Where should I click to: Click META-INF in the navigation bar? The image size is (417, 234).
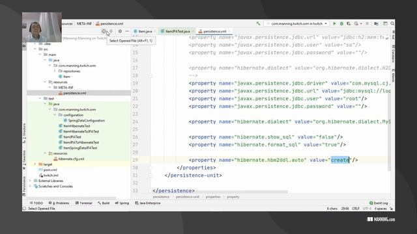tap(84, 23)
